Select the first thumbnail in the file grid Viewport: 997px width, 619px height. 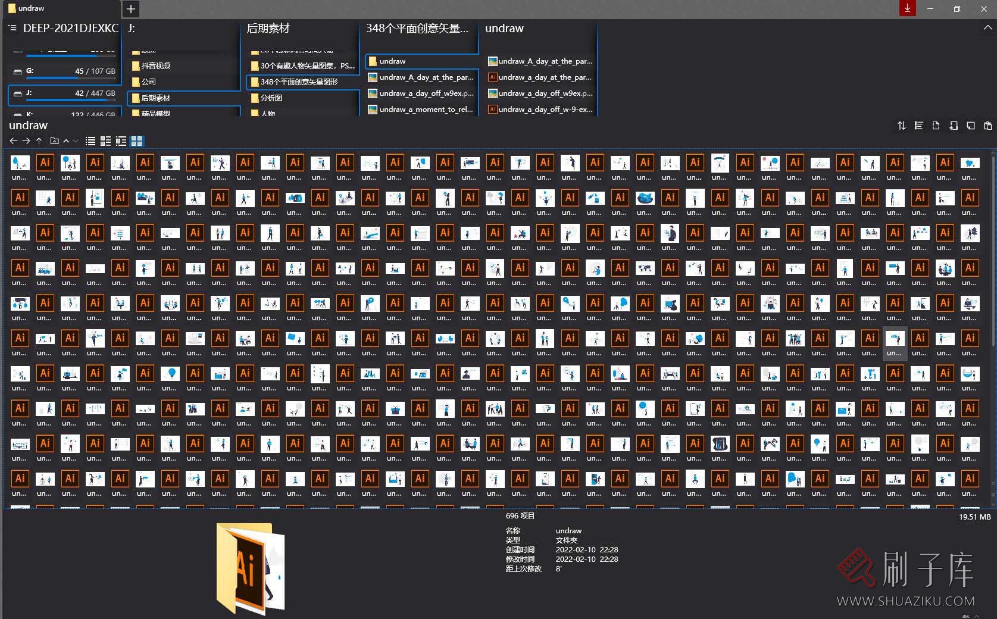point(20,163)
